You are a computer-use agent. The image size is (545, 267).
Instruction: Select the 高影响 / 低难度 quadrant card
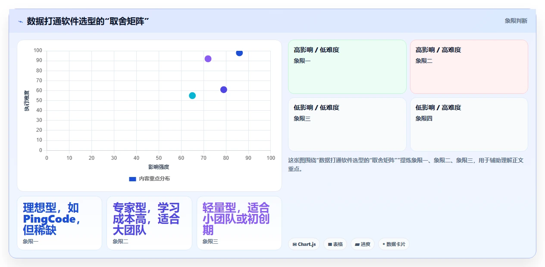(x=347, y=67)
